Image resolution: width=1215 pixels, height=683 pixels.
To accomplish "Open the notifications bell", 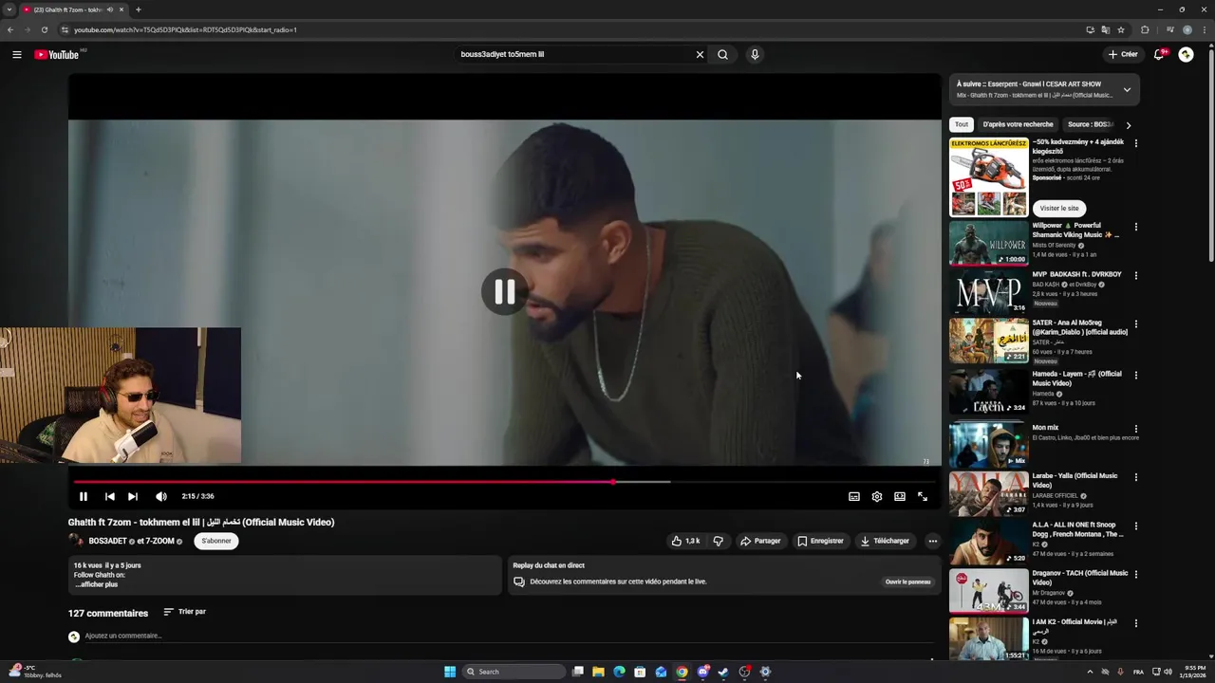I will pos(1158,54).
